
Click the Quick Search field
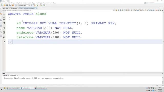coord(154,3)
